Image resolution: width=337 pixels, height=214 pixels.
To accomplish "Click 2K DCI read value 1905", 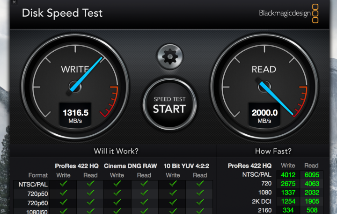I will click(x=312, y=201).
